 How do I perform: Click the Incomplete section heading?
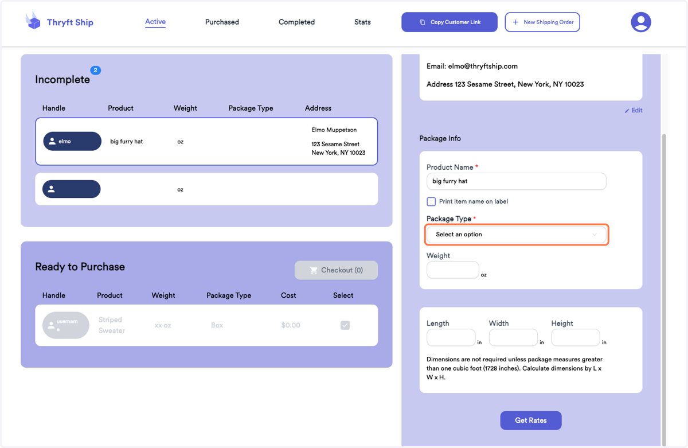(62, 80)
